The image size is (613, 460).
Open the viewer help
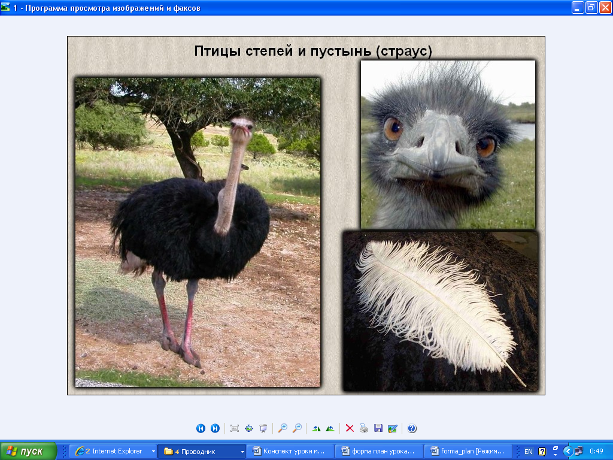pyautogui.click(x=412, y=428)
